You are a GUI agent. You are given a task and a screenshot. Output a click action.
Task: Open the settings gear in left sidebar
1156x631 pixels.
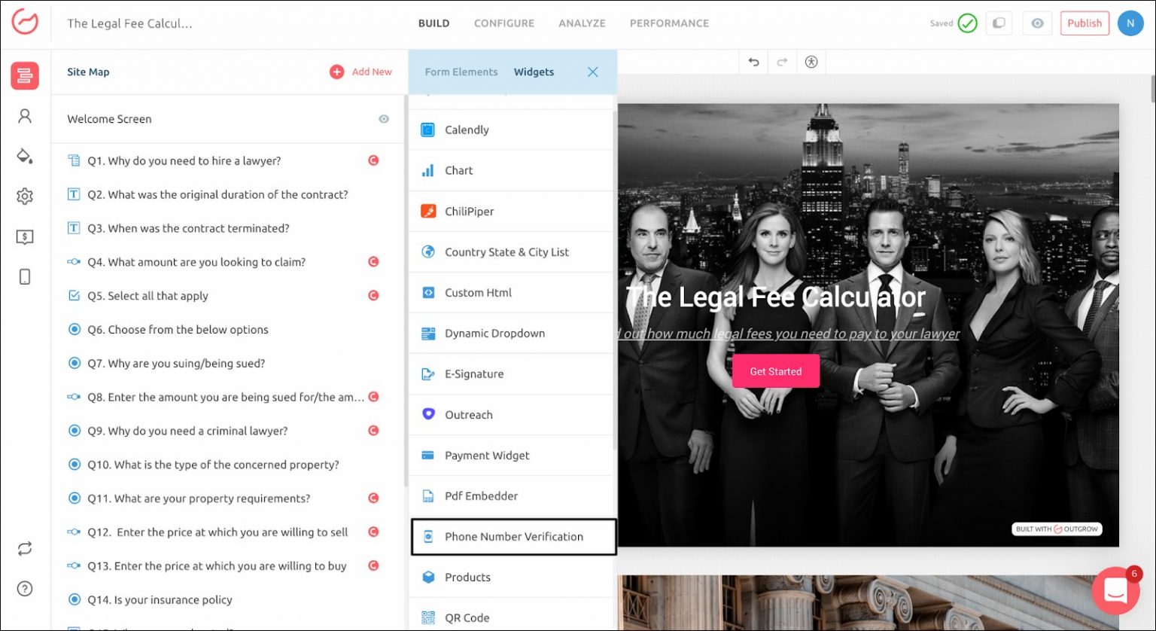[x=25, y=197]
